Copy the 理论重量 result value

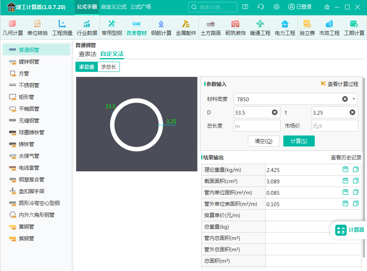(356, 170)
